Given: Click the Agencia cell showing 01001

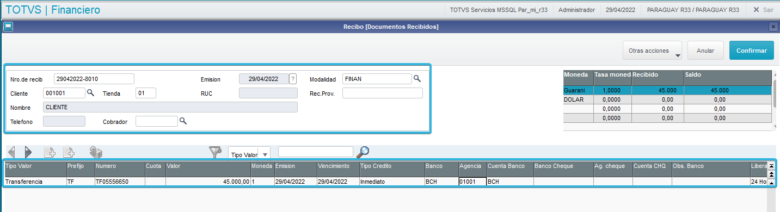Looking at the screenshot, I should click(472, 182).
